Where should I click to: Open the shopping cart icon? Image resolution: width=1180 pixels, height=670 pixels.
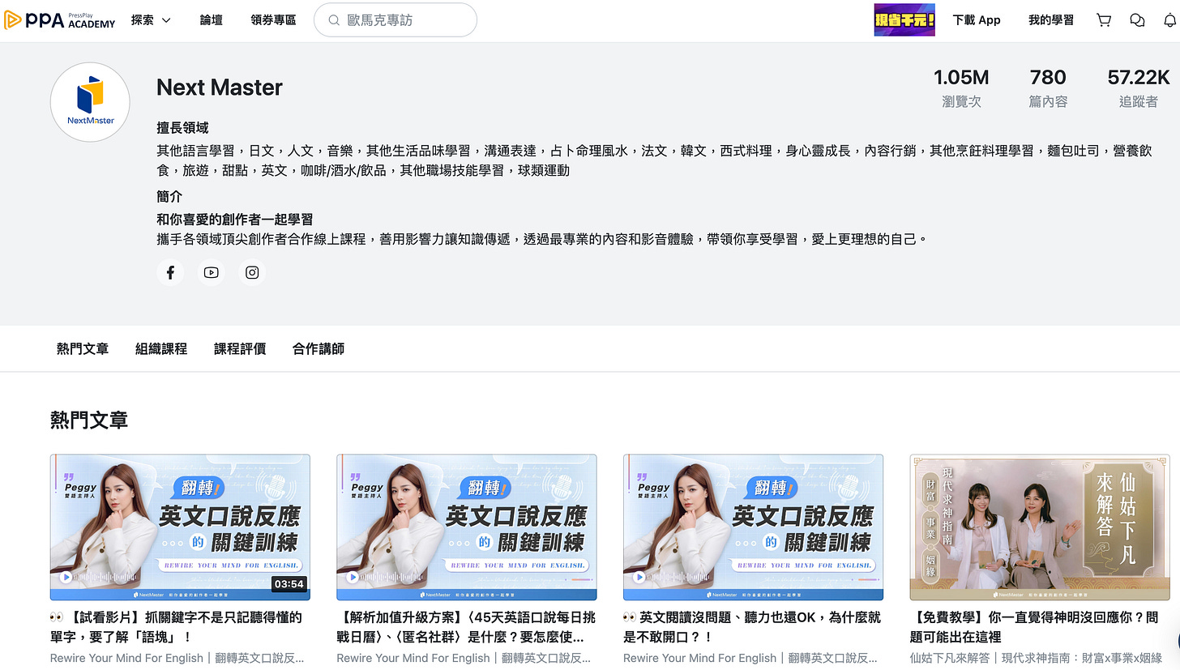[1104, 20]
